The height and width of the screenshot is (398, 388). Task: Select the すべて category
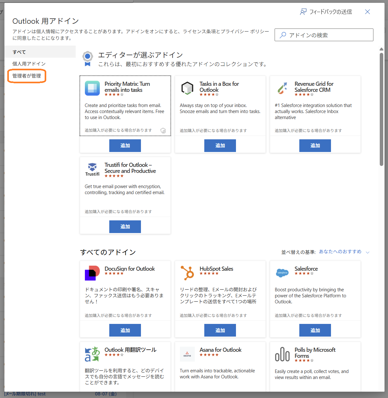pyautogui.click(x=40, y=52)
